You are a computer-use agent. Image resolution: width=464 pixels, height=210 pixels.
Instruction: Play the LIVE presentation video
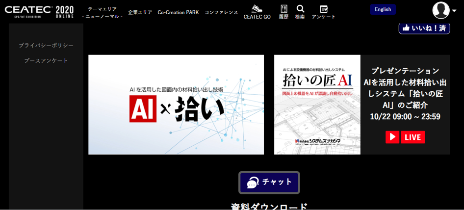pyautogui.click(x=392, y=137)
